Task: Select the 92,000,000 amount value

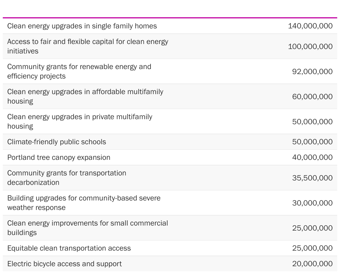Action: (312, 72)
